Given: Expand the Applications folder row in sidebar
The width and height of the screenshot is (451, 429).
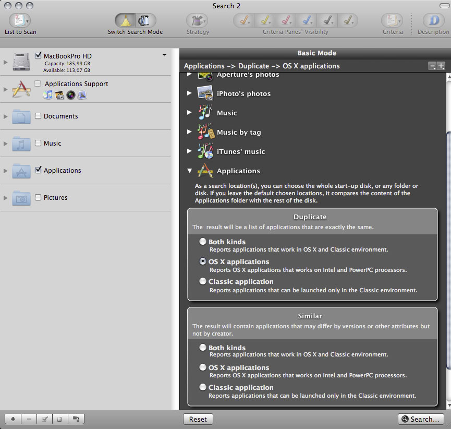Looking at the screenshot, I should point(5,171).
